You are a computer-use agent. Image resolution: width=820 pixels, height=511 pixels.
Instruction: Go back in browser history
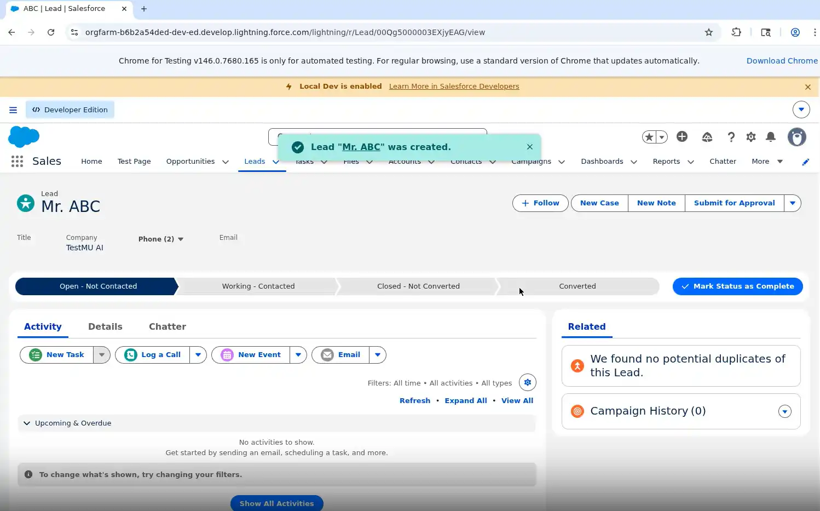pyautogui.click(x=11, y=32)
